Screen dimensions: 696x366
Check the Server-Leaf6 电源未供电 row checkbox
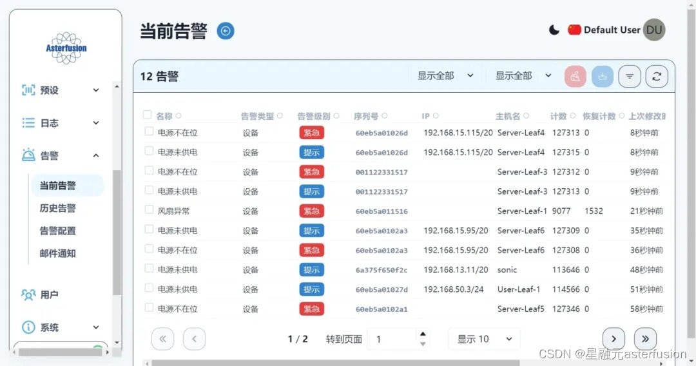tap(149, 229)
